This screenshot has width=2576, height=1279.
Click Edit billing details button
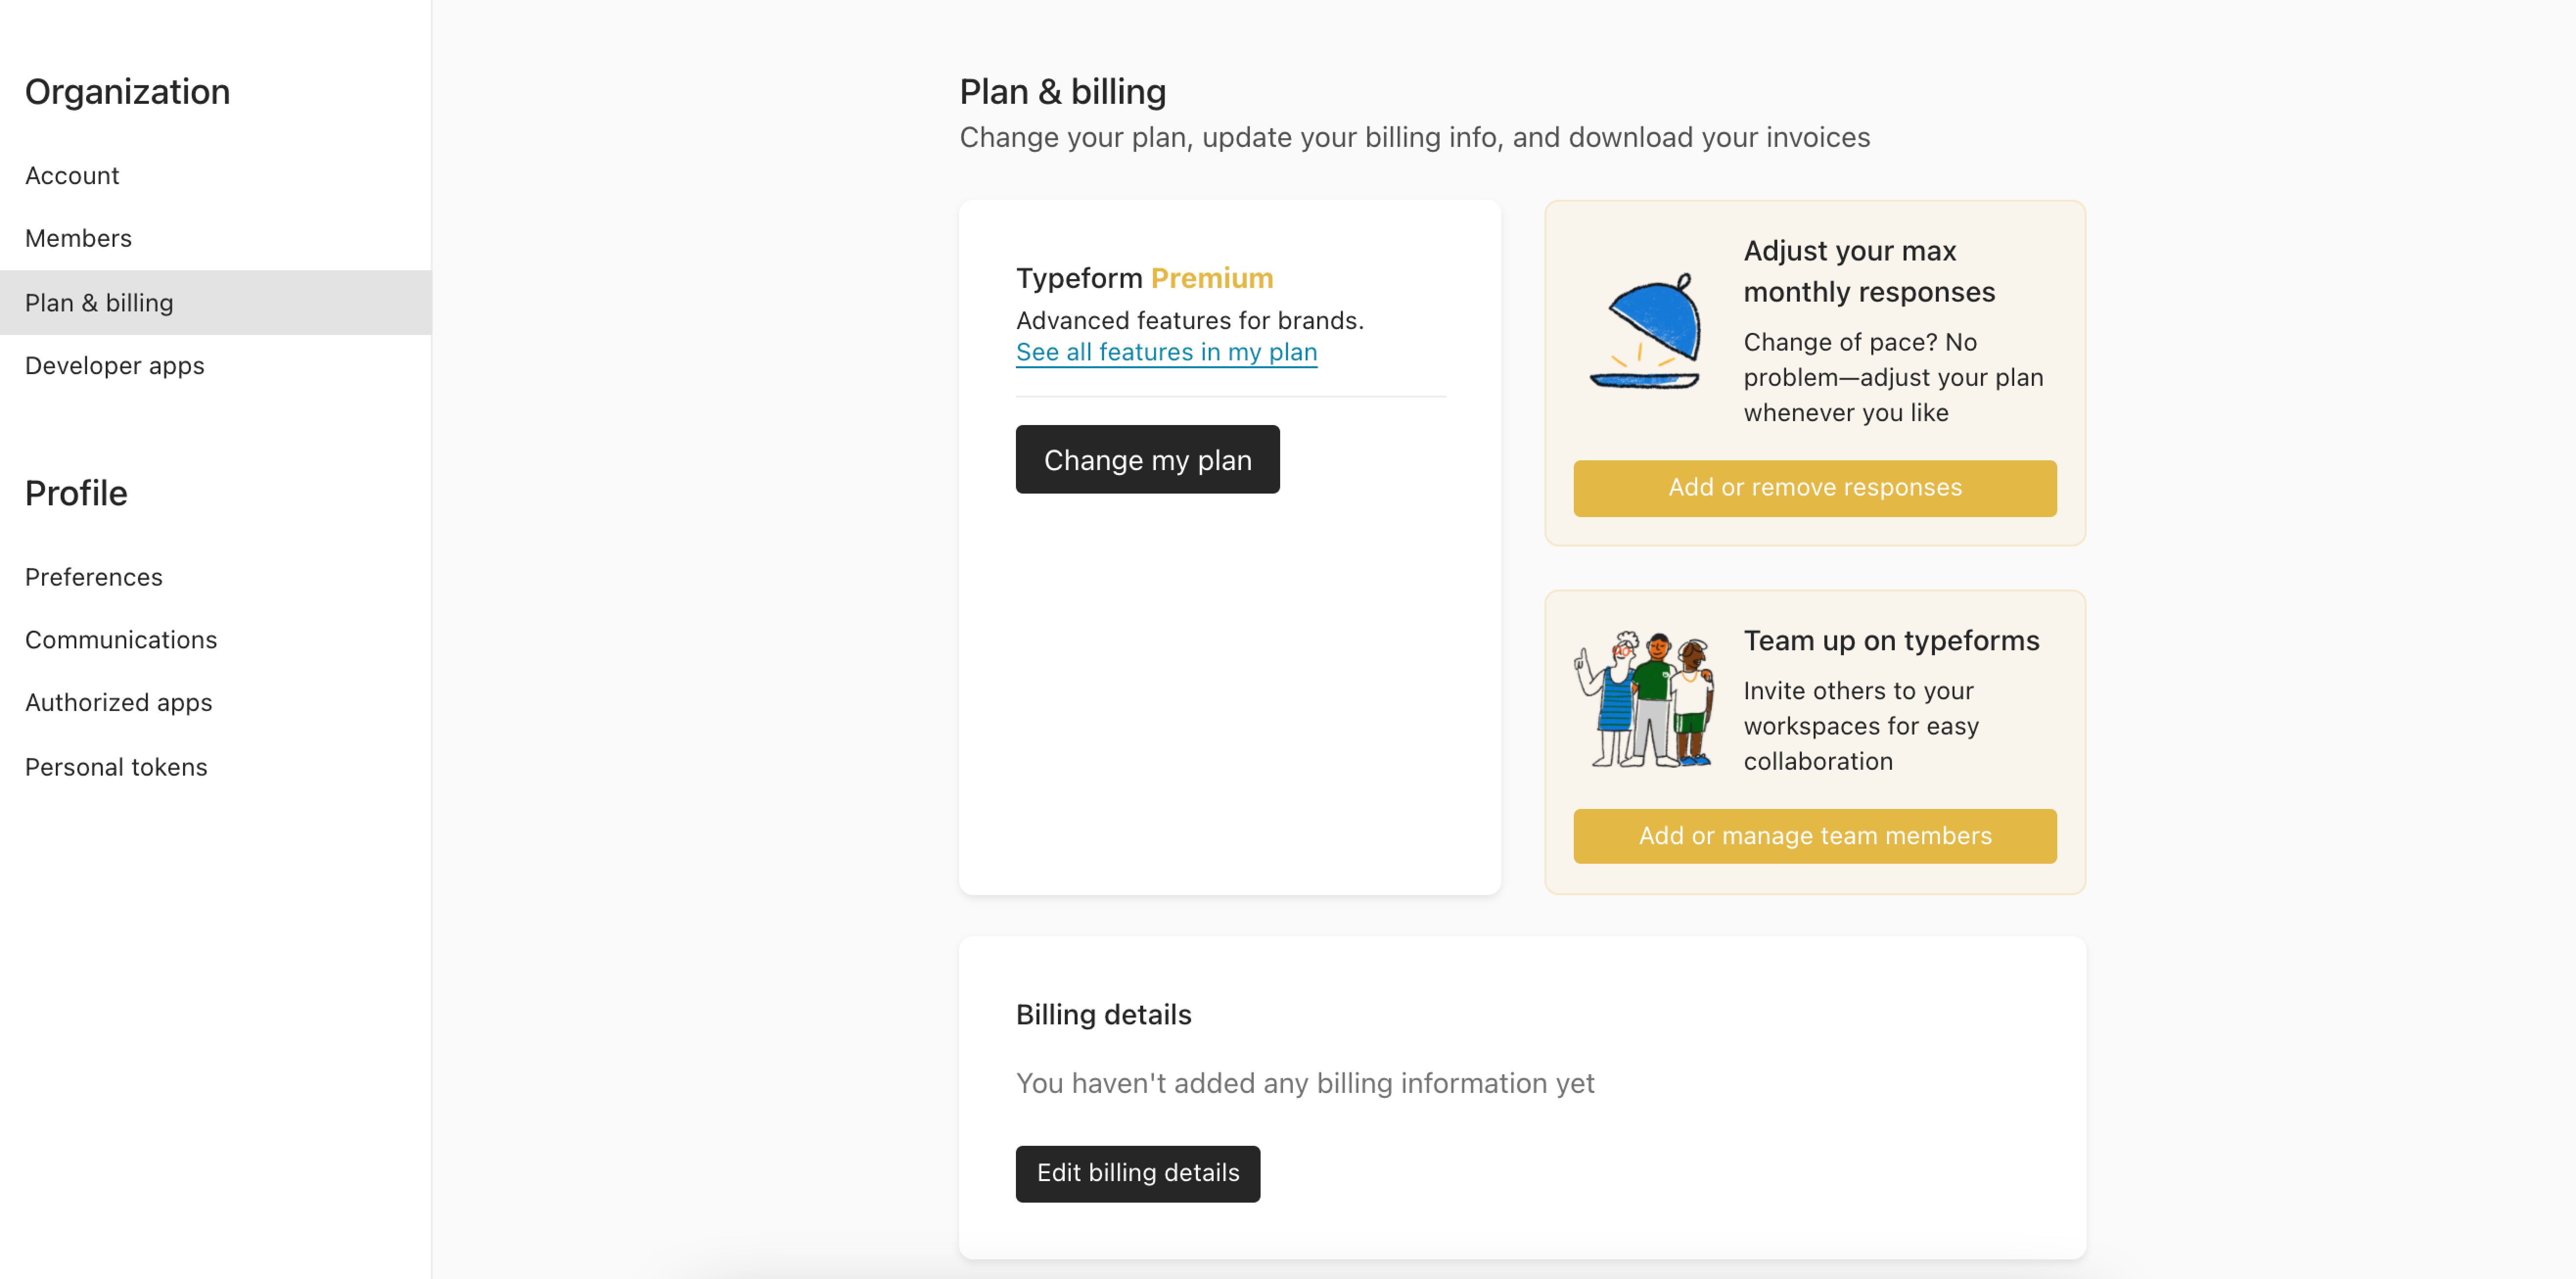coord(1137,1173)
